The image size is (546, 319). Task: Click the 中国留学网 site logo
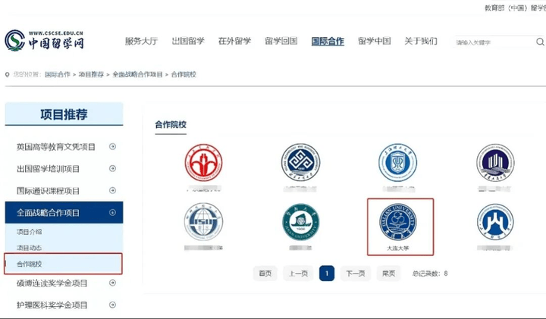pyautogui.click(x=44, y=40)
